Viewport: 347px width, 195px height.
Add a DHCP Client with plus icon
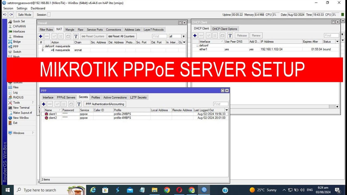point(195,35)
